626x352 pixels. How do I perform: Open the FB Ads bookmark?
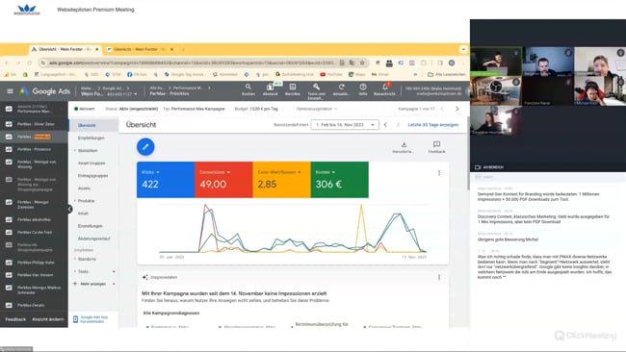[x=137, y=74]
